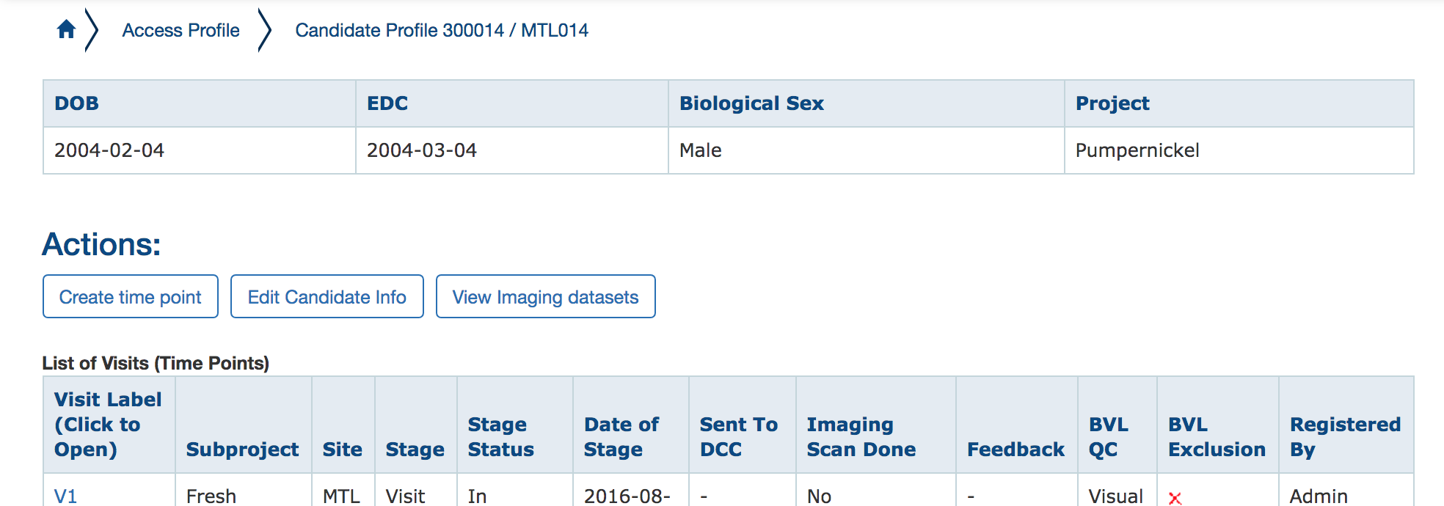Go to the home page icon
Image resolution: width=1444 pixels, height=506 pixels.
click(x=66, y=29)
